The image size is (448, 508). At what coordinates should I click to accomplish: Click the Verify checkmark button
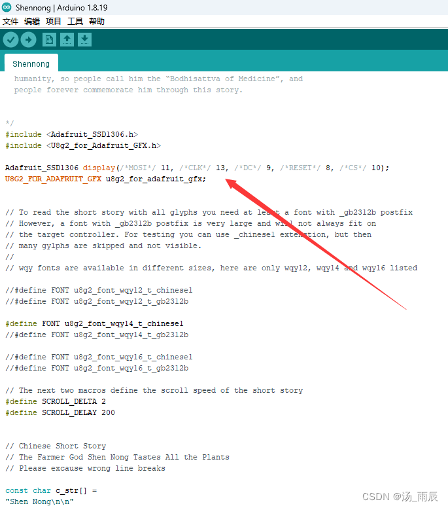pos(10,40)
